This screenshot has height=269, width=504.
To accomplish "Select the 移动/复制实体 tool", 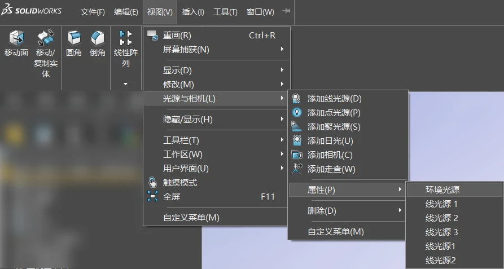I will 46,53.
